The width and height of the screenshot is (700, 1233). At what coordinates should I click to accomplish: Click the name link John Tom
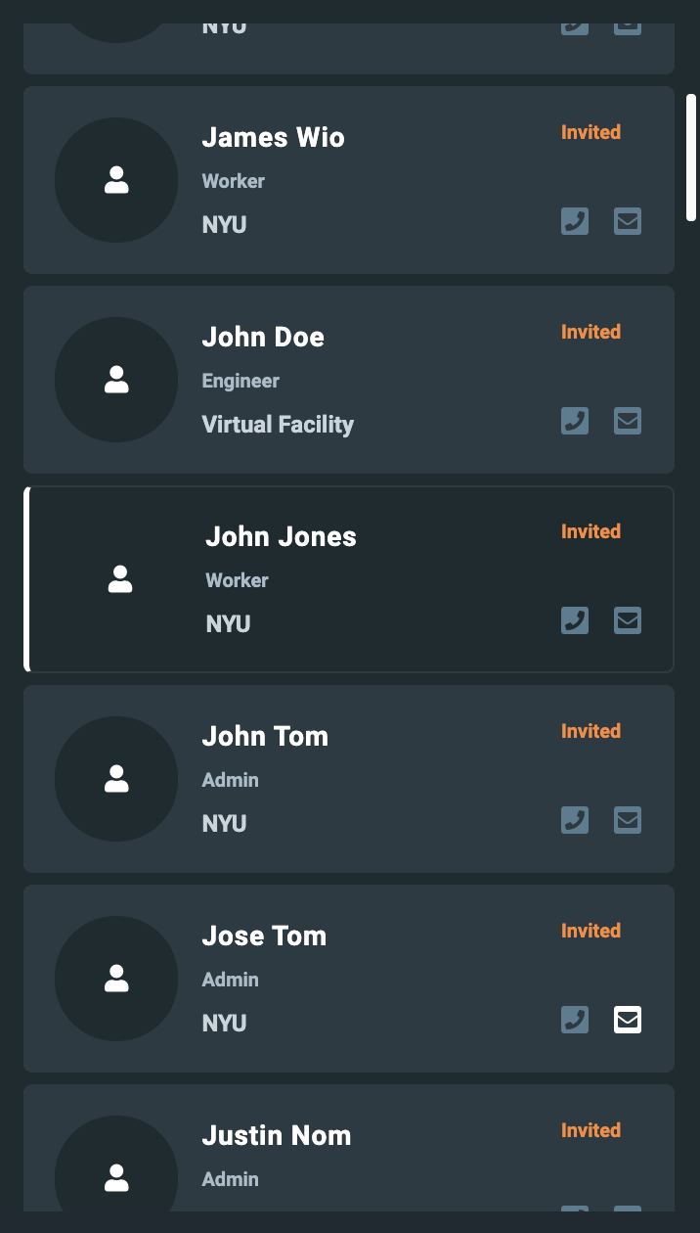coord(265,736)
